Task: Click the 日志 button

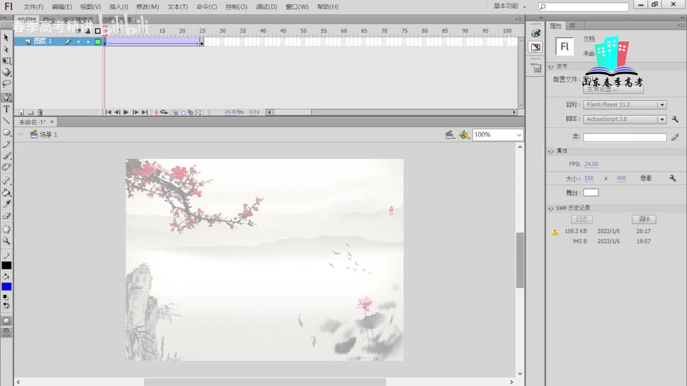Action: click(x=582, y=219)
